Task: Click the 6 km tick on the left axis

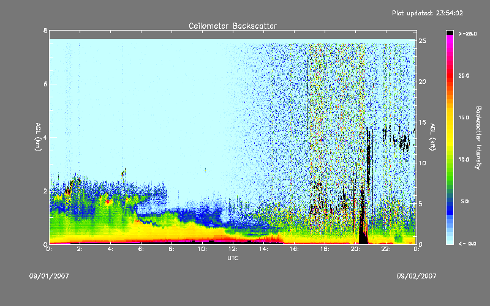Action: pos(45,84)
